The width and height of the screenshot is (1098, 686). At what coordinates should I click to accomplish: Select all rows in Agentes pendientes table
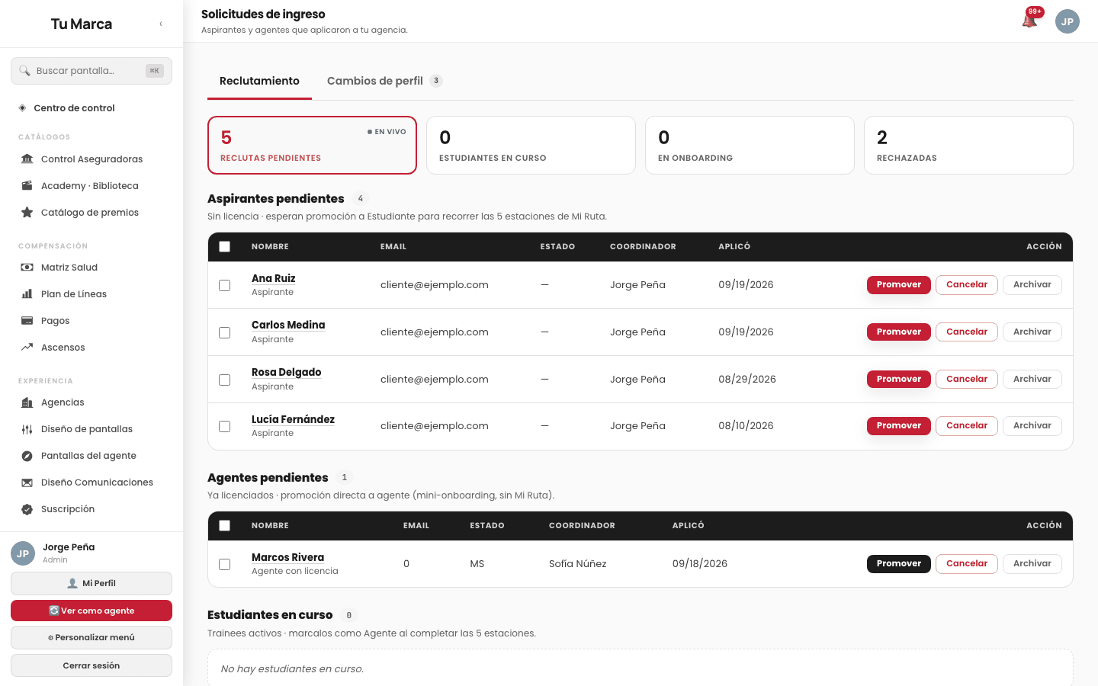(x=224, y=526)
